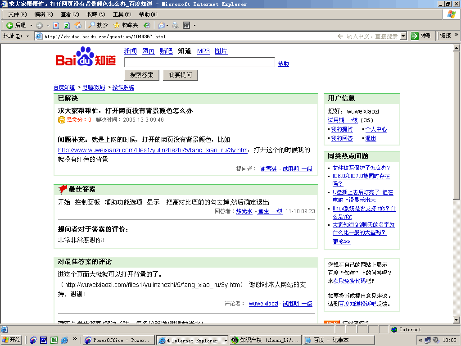Switch to 百度 - 记事本 taskbar window
The width and height of the screenshot is (461, 346).
[x=339, y=341]
